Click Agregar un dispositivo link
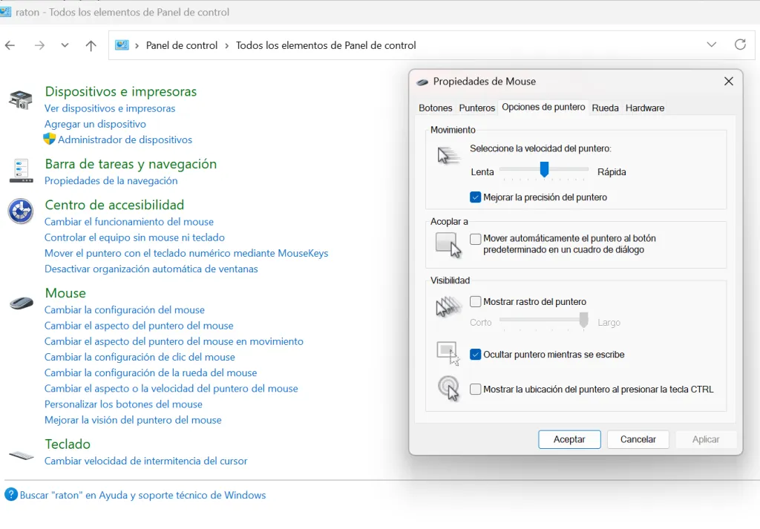Image resolution: width=760 pixels, height=529 pixels. 95,124
